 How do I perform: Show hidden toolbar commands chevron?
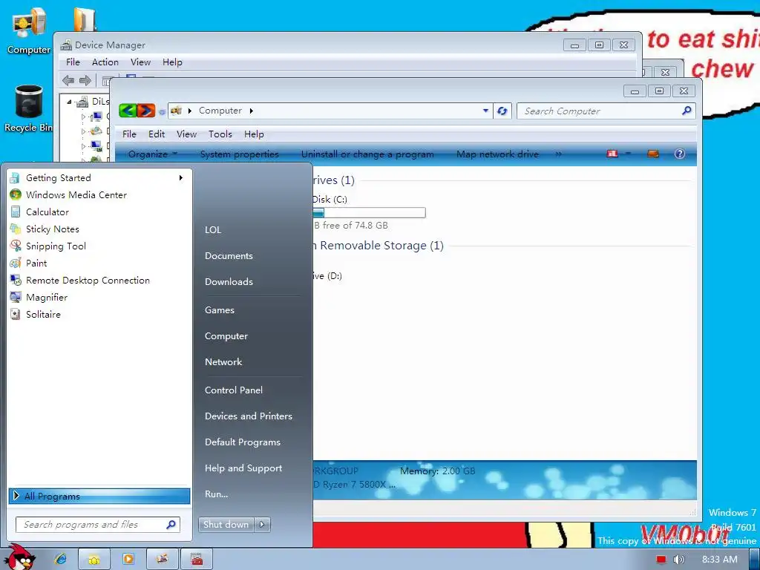558,154
